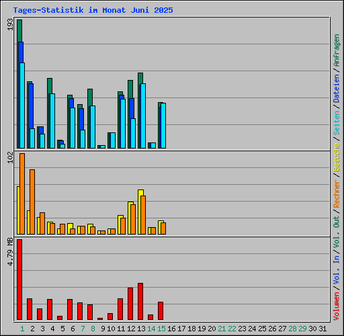This screenshot has width=344, height=336.
Task: Select day label '26' on the x-axis
Action: coord(272,329)
